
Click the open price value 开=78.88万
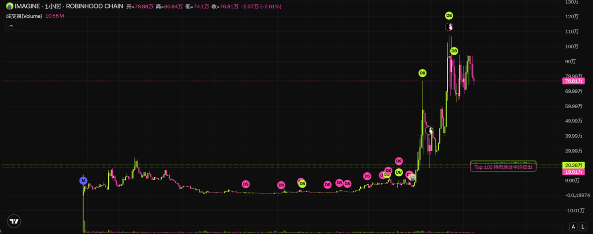(140, 6)
